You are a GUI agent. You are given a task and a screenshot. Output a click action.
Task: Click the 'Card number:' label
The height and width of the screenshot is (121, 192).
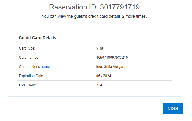pos(29,58)
